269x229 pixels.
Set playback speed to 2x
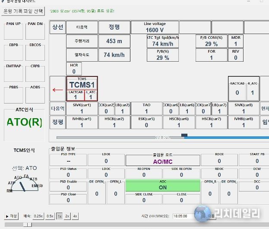click(67, 216)
